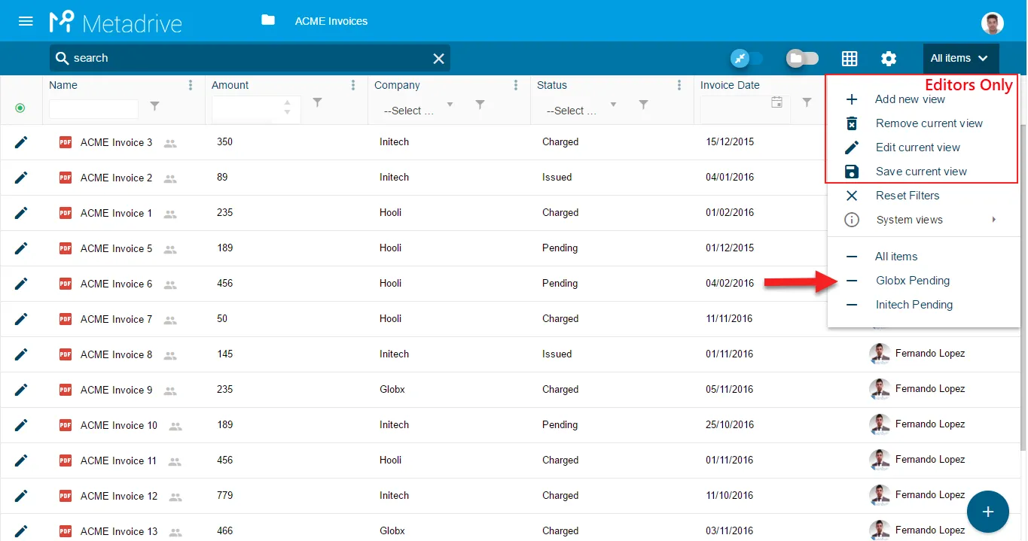The image size is (1028, 541).
Task: Switch to the All items view entry
Action: pyautogui.click(x=896, y=257)
